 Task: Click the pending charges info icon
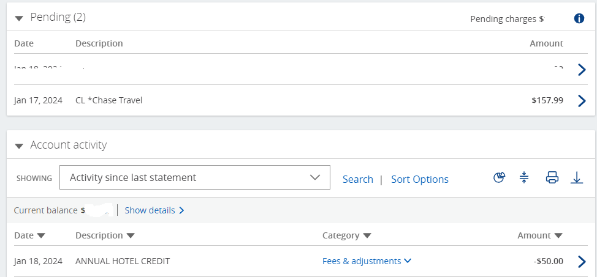tap(579, 18)
